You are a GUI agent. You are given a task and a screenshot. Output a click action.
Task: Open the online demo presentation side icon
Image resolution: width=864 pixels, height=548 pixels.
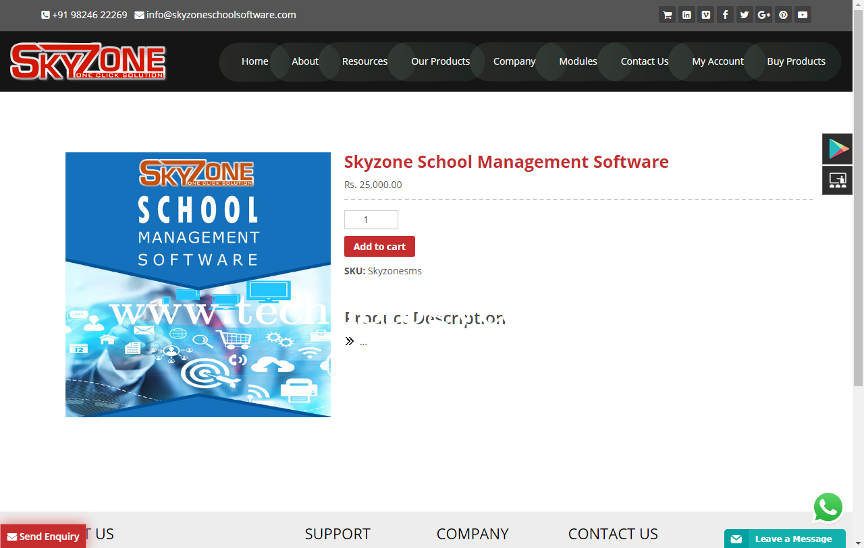pos(838,181)
